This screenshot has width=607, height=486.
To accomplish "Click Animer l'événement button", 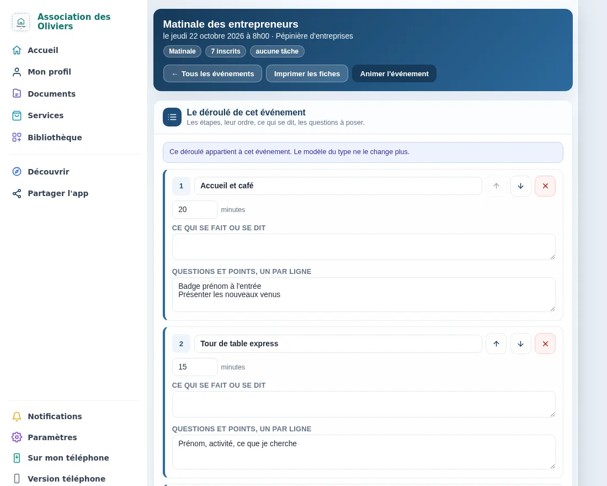I will click(394, 73).
